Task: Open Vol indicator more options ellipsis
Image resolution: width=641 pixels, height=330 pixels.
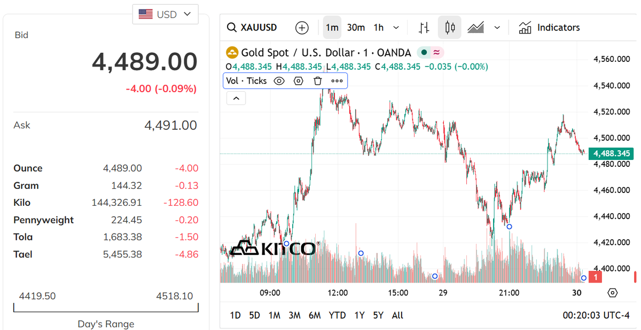Action: (337, 81)
